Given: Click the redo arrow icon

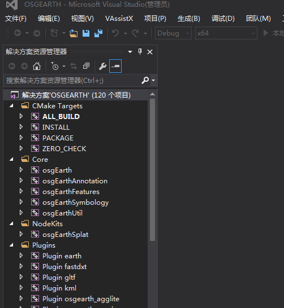Looking at the screenshot, I should [135, 33].
